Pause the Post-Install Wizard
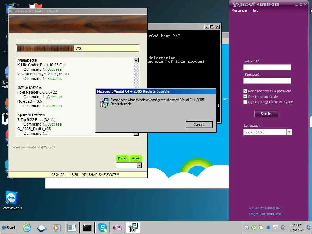Image resolution: width=312 pixels, height=234 pixels. coord(122,158)
